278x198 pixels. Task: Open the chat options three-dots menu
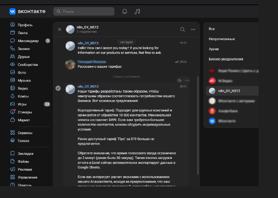[x=193, y=29]
